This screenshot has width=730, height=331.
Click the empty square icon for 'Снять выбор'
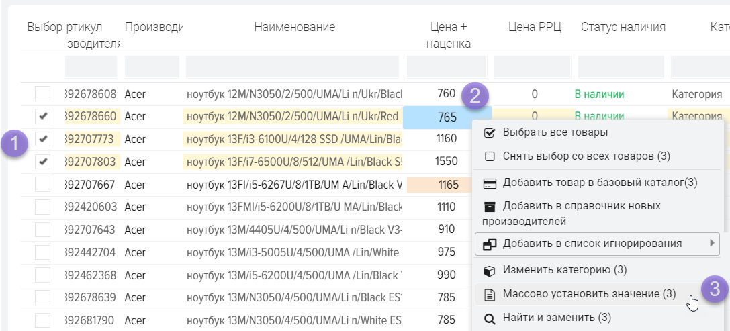click(490, 156)
